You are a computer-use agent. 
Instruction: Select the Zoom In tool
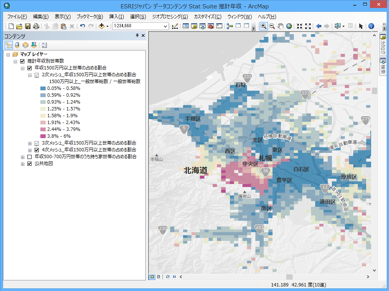(263, 26)
